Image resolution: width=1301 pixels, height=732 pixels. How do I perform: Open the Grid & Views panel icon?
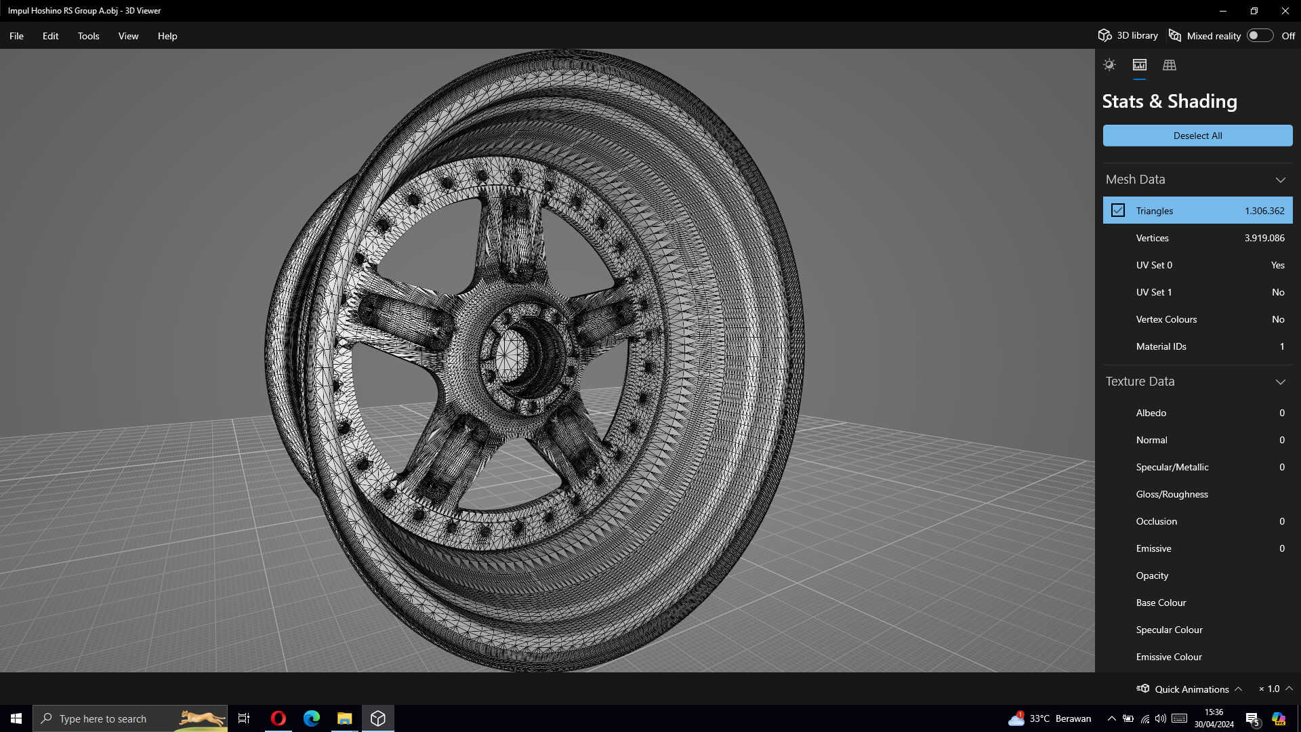[x=1169, y=65]
